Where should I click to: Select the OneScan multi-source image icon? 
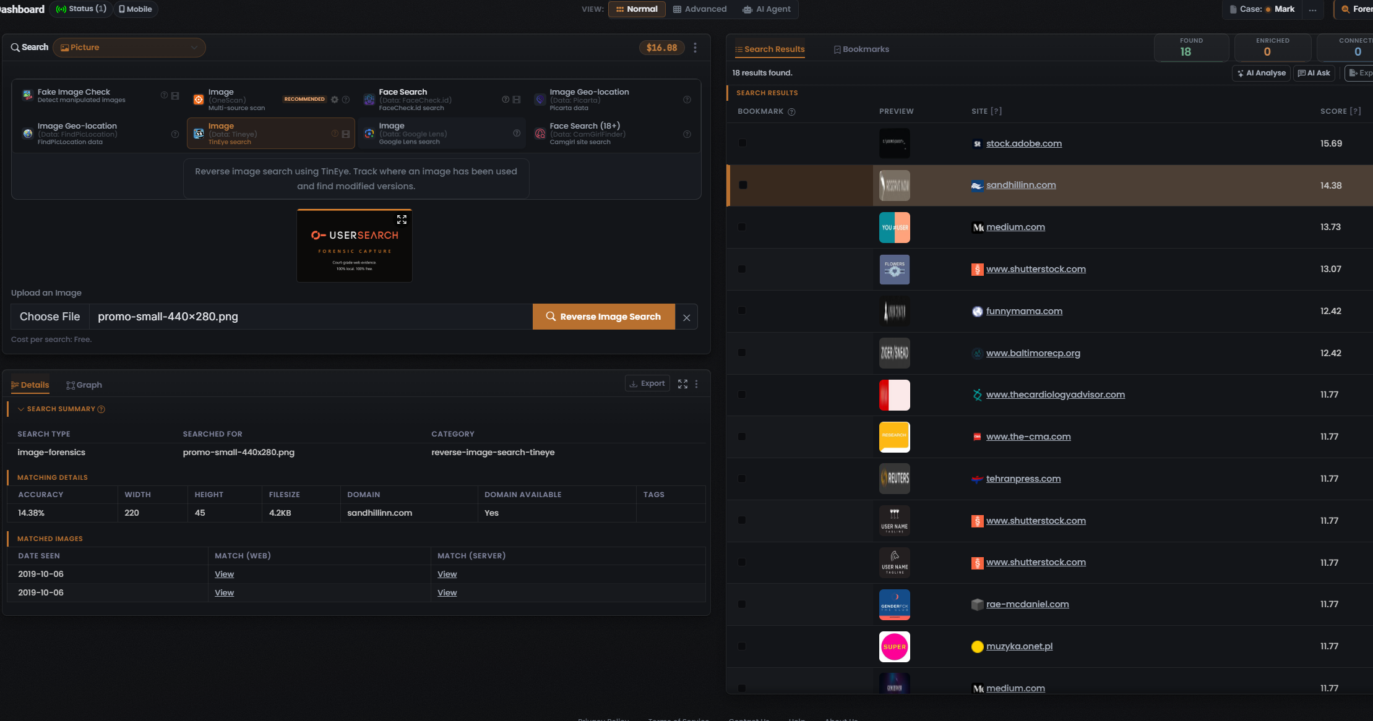(199, 100)
